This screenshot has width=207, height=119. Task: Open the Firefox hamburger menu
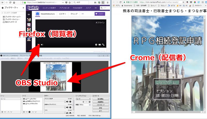click(x=108, y=3)
